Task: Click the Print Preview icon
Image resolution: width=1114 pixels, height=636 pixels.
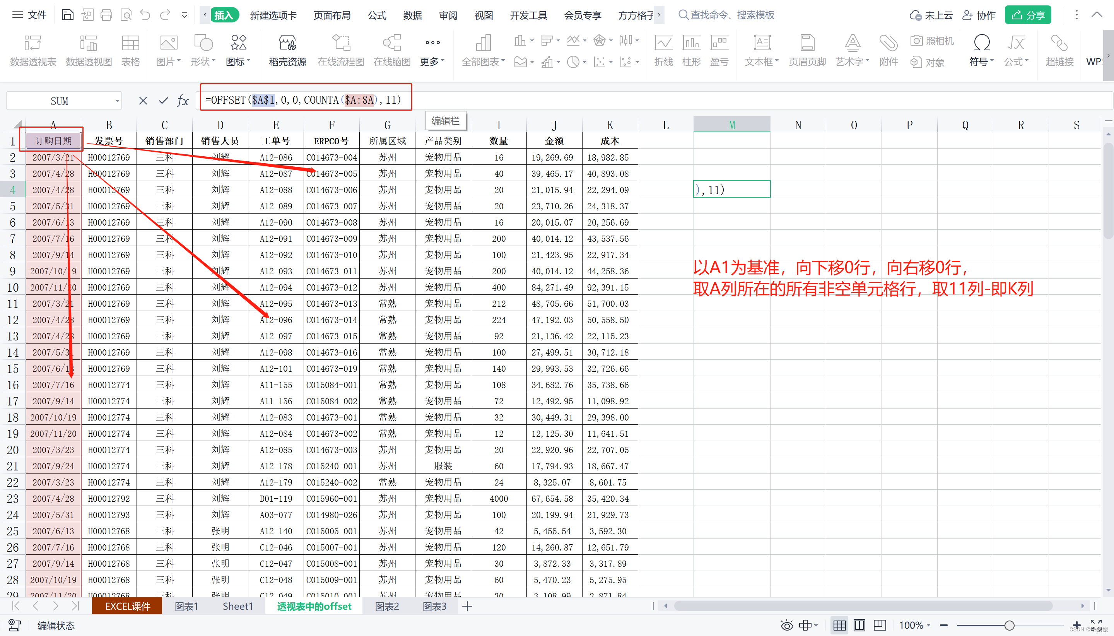Action: pos(126,15)
